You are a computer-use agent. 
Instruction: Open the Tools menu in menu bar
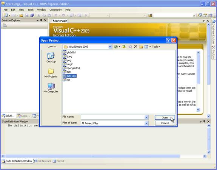[x=31, y=9]
